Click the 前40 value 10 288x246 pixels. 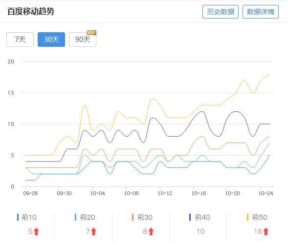click(200, 231)
